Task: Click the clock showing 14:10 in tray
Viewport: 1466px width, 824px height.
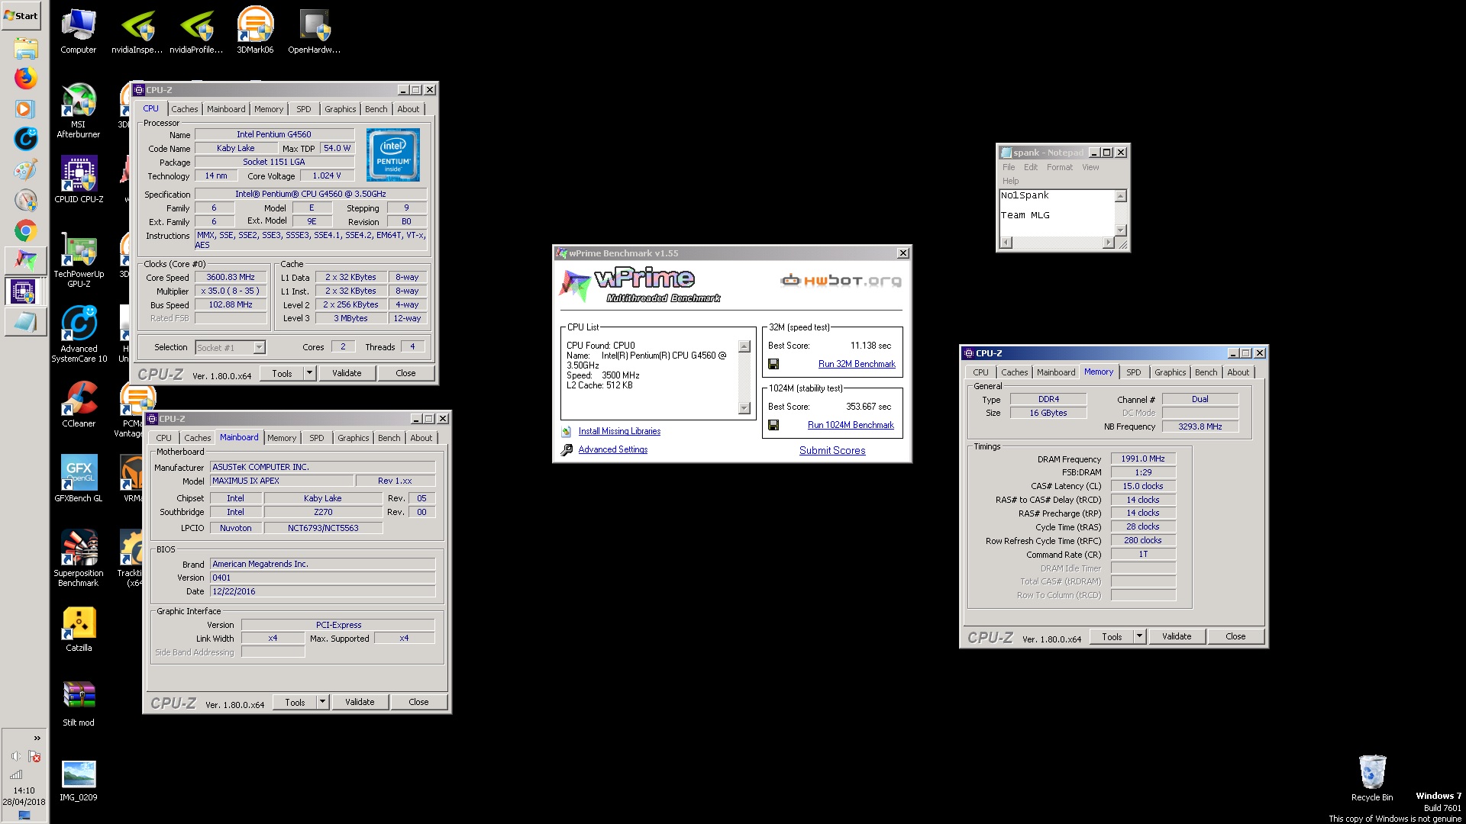Action: click(24, 790)
